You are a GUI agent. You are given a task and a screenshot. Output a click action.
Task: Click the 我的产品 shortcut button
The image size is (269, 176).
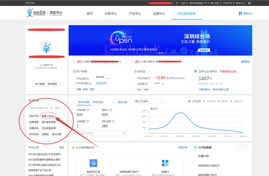tap(34, 116)
